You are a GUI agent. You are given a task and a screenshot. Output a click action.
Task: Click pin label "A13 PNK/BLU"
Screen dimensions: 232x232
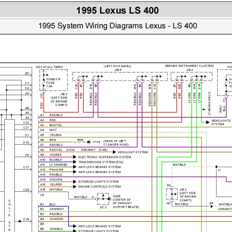point(51,175)
